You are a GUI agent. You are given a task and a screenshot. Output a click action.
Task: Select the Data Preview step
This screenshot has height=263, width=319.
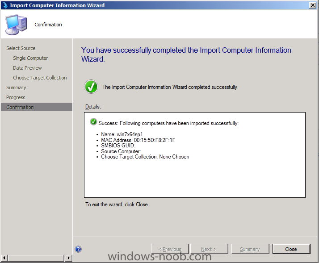click(27, 68)
